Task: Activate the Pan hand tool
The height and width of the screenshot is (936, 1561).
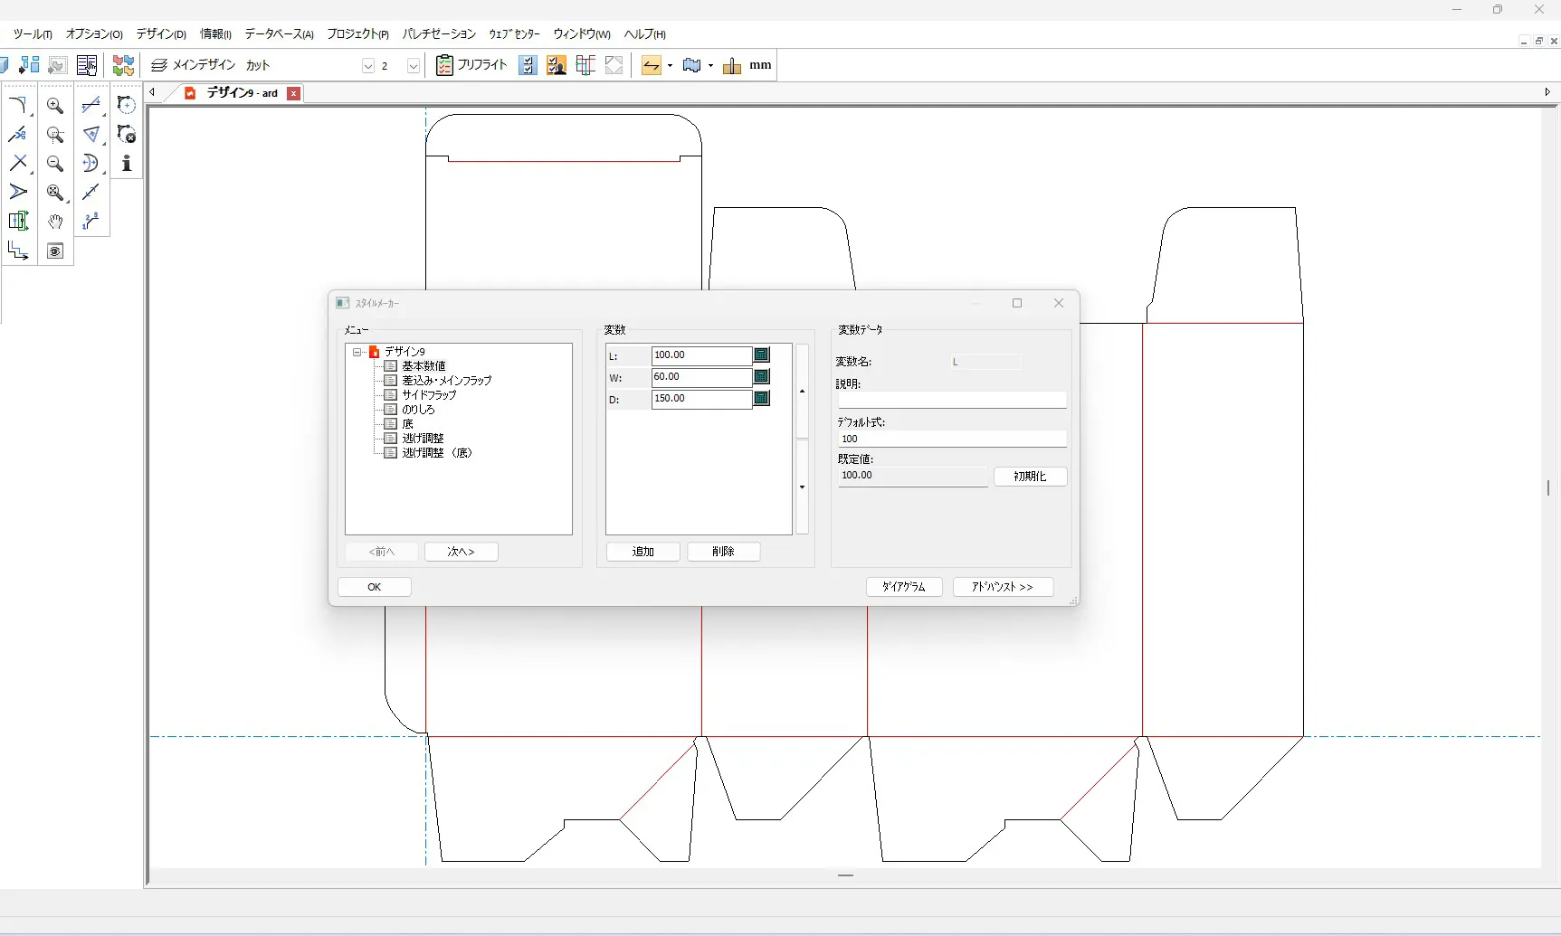Action: tap(55, 222)
